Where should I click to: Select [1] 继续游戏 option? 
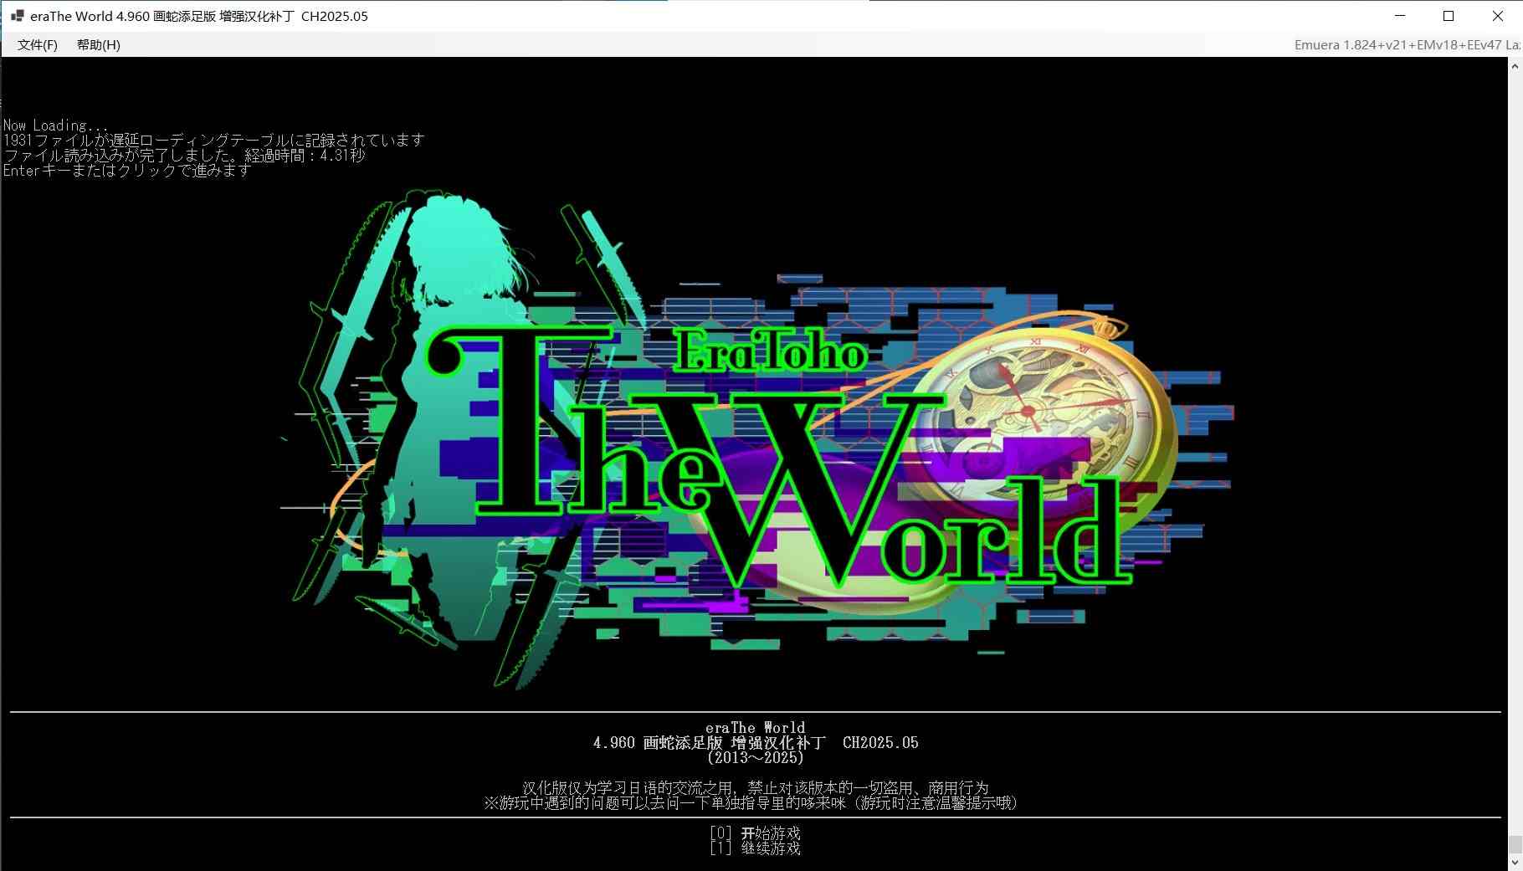coord(755,848)
